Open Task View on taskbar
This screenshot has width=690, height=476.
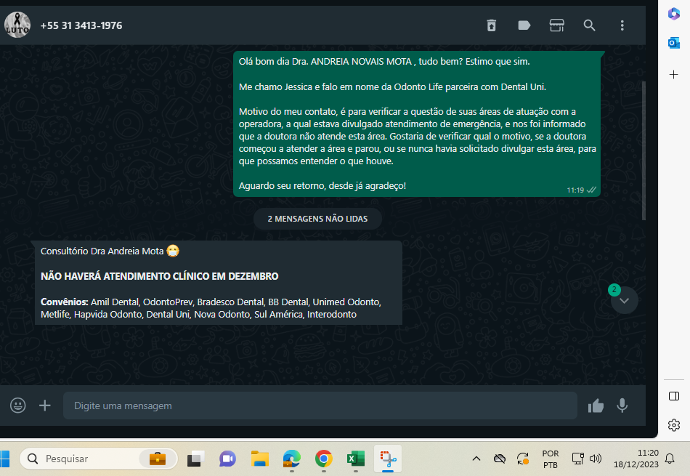[x=196, y=459]
